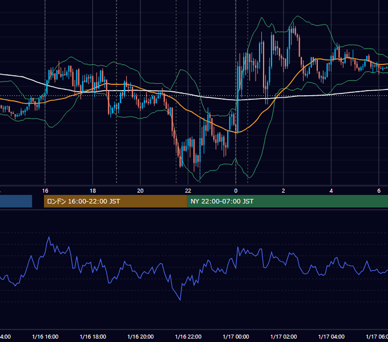
Task: Click the NY 22:00-07:00 JST session bar
Action: click(x=287, y=201)
